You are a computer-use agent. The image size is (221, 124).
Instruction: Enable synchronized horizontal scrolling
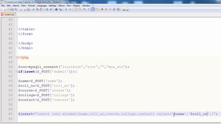coord(79,9)
